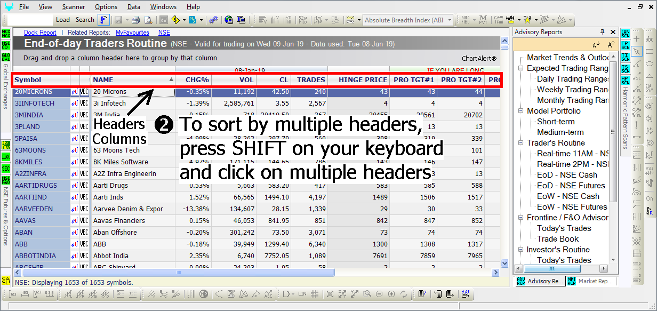This screenshot has height=311, width=657.
Task: Select the ellipse drawing tool
Action: pyautogui.click(x=650, y=63)
